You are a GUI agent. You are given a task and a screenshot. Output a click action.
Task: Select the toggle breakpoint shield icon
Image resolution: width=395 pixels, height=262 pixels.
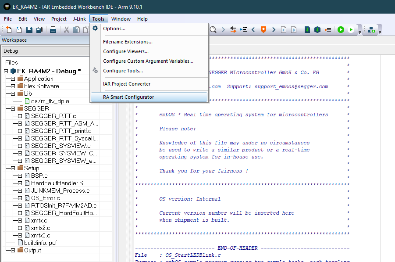(x=263, y=29)
